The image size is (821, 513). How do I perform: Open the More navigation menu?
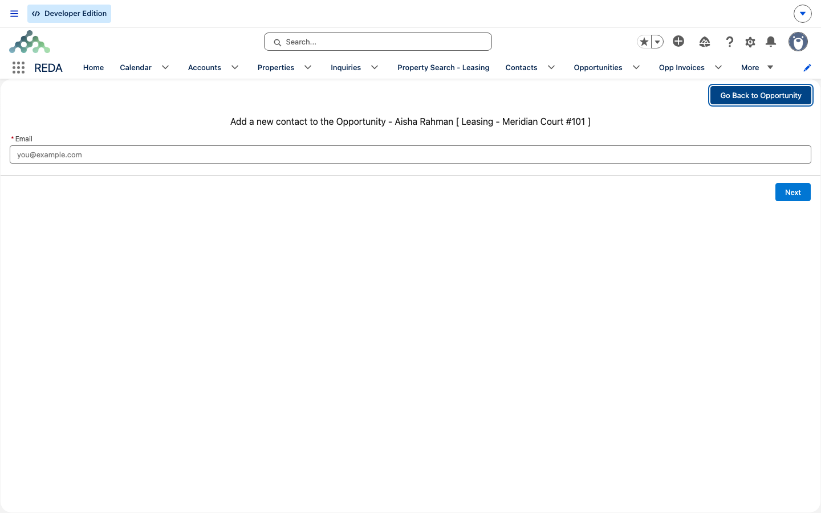(x=757, y=67)
